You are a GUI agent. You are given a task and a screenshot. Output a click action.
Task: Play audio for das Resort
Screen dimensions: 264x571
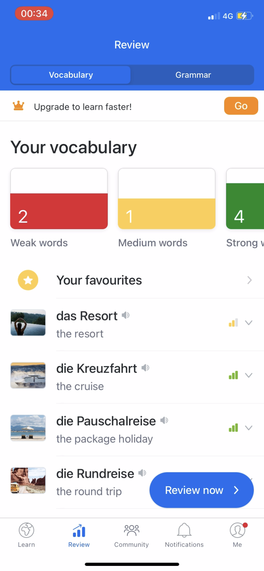(x=126, y=315)
